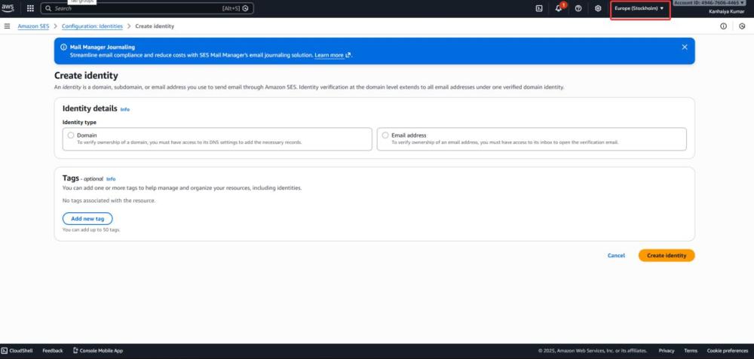Open the info panel icon below the header
Viewport: 754px width, 359px height.
[723, 26]
